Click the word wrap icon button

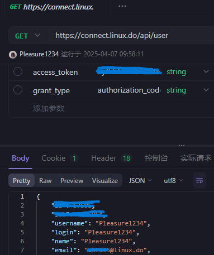tap(199, 180)
